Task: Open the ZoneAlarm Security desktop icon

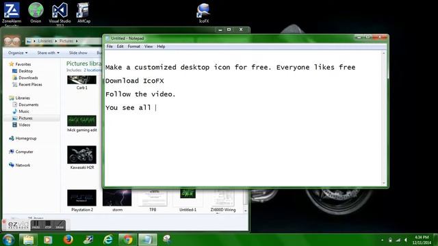Action: [x=12, y=14]
